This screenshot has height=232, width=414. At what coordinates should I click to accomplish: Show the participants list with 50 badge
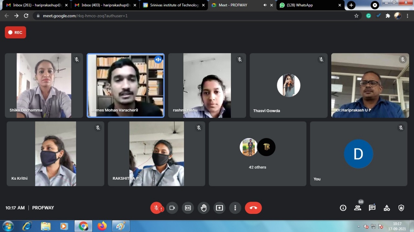coord(358,208)
